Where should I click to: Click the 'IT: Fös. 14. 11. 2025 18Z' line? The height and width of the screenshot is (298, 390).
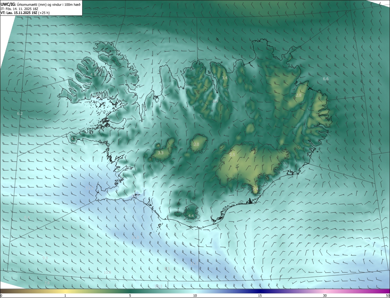pos(19,9)
